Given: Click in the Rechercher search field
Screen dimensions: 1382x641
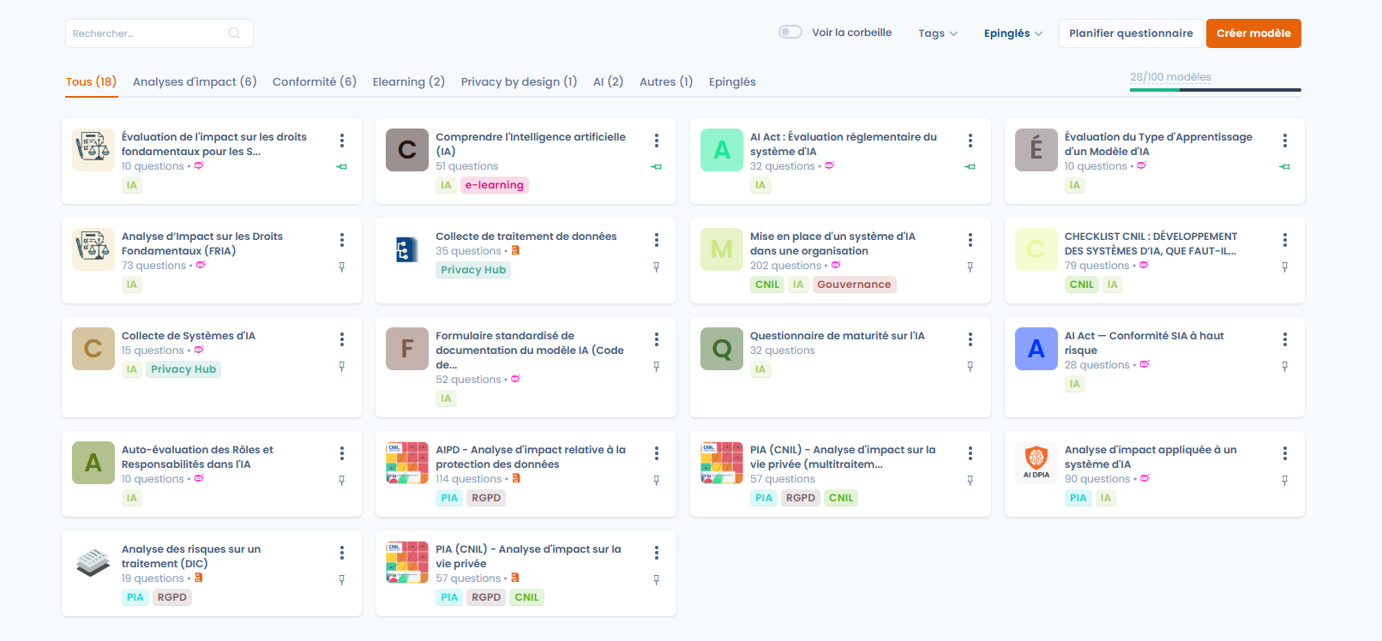Looking at the screenshot, I should point(146,33).
